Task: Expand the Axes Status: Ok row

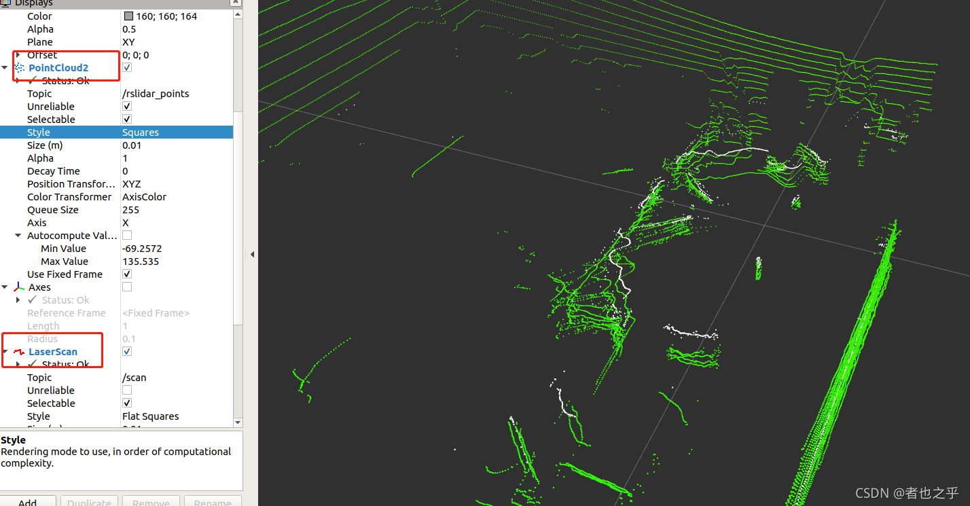Action: [x=18, y=300]
